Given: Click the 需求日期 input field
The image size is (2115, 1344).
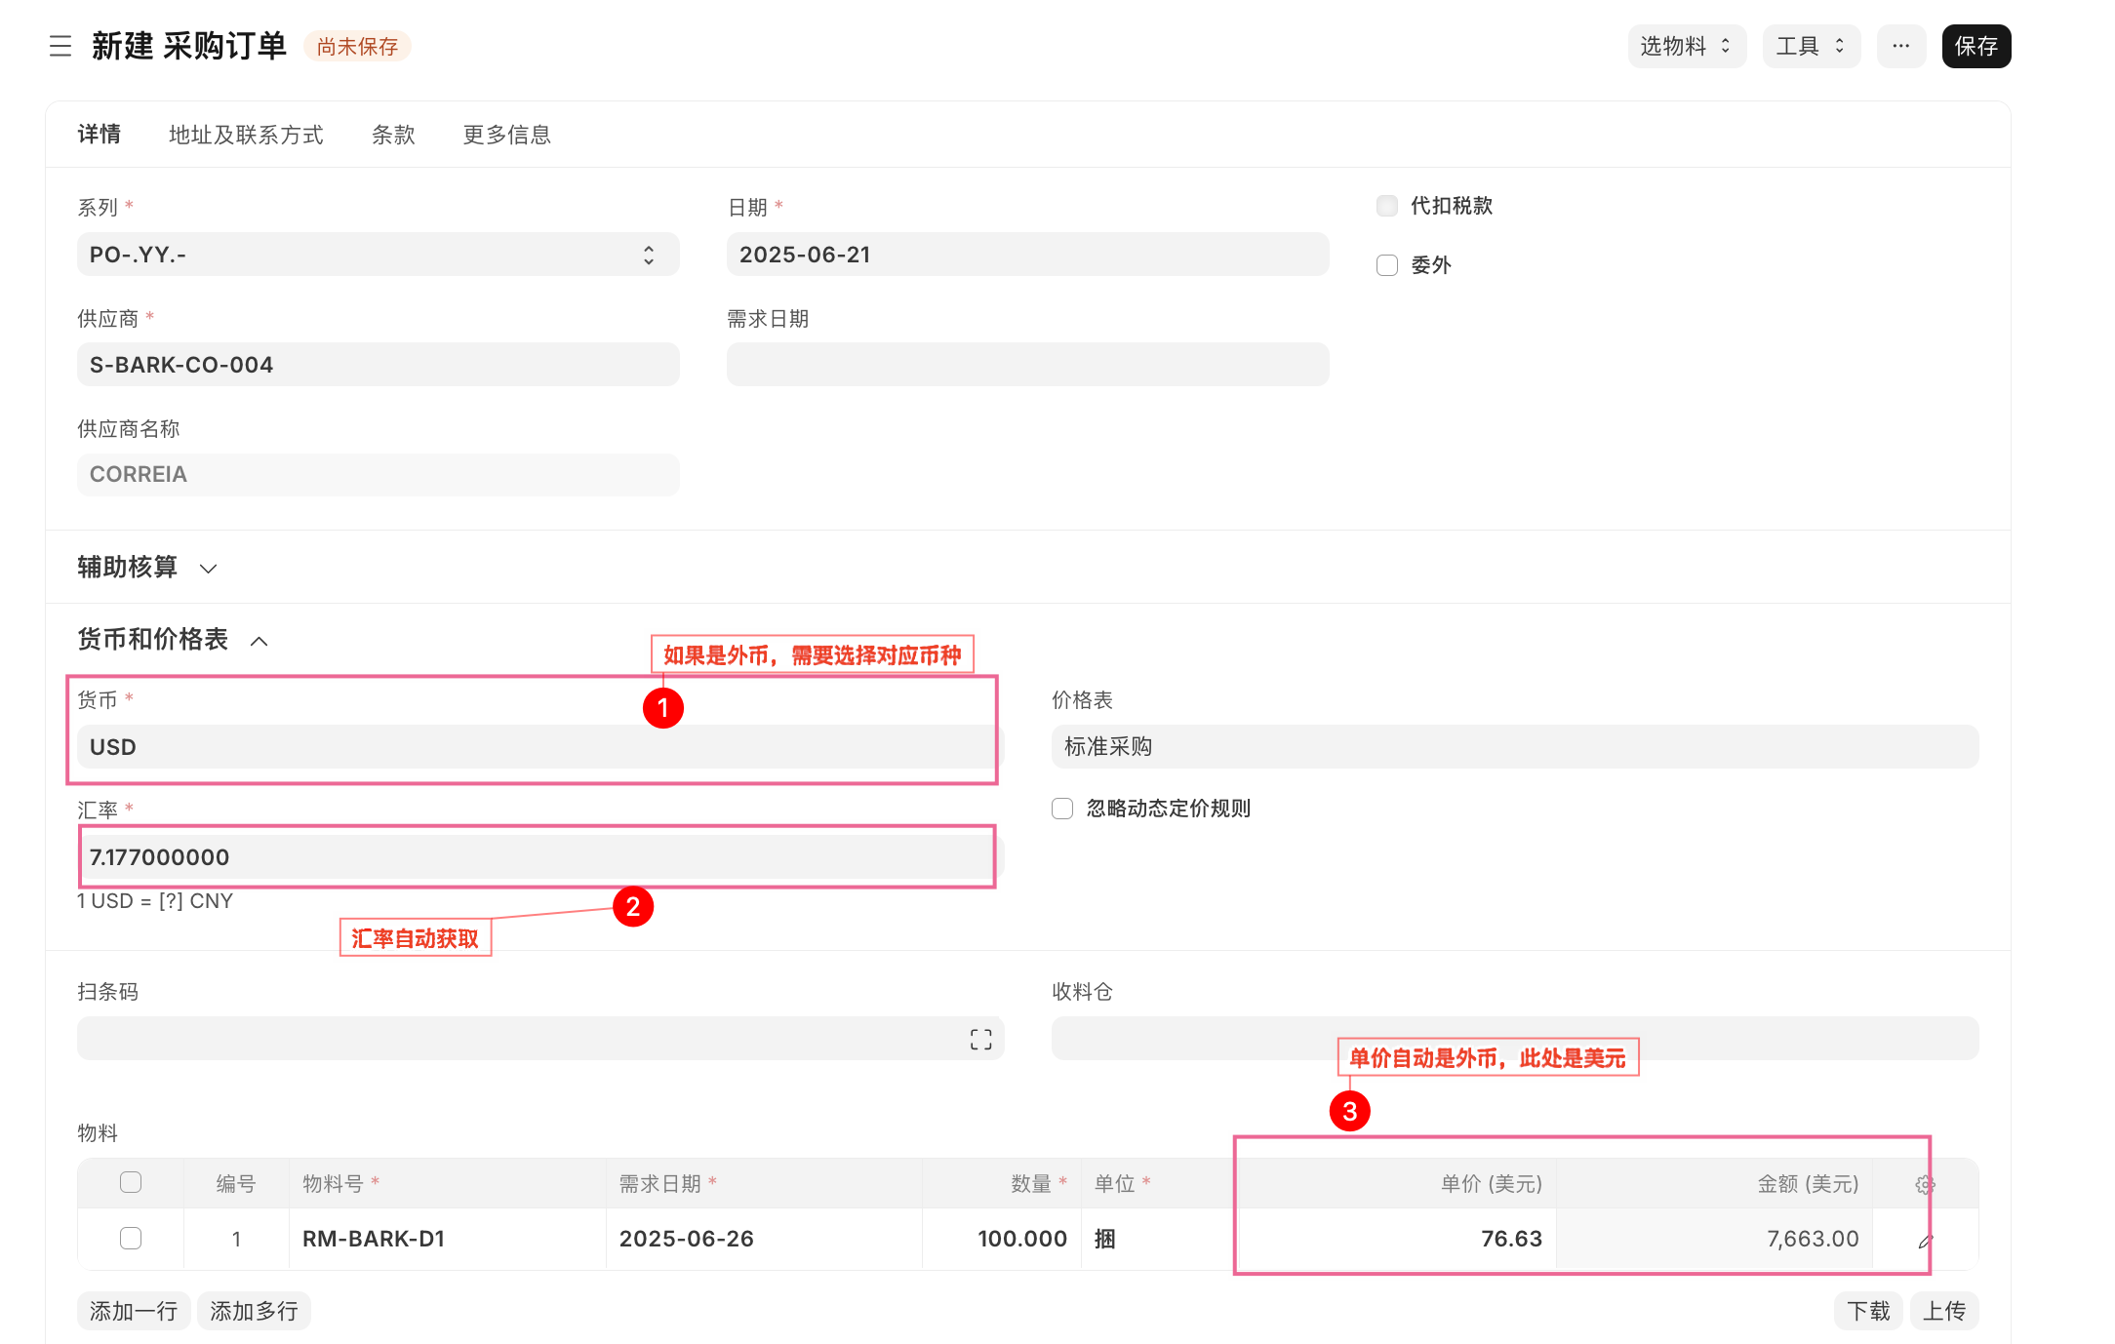Looking at the screenshot, I should [1027, 365].
